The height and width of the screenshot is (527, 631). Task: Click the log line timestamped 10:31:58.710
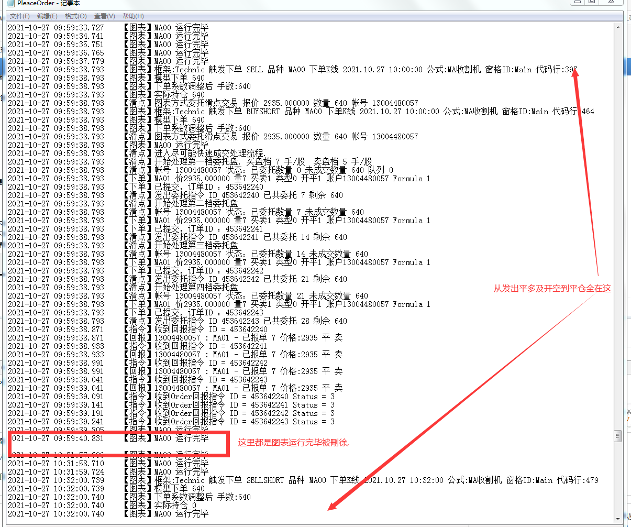click(108, 463)
